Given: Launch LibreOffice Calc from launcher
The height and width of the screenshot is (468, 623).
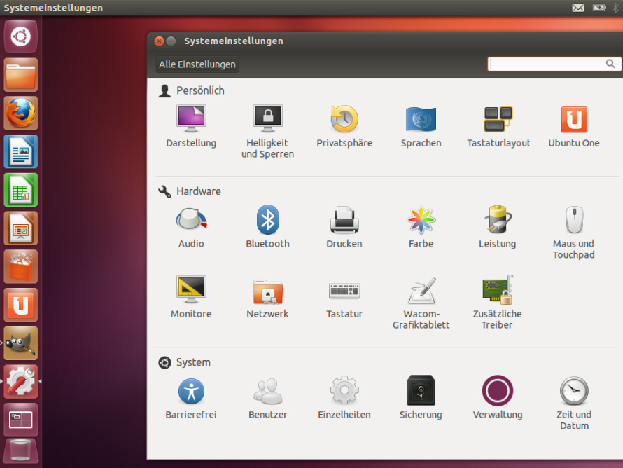Looking at the screenshot, I should click(x=21, y=190).
